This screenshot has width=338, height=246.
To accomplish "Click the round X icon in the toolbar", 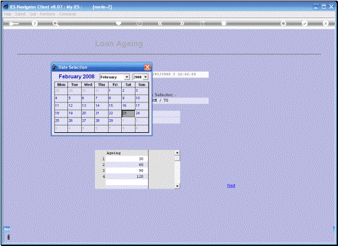I will 326,24.
